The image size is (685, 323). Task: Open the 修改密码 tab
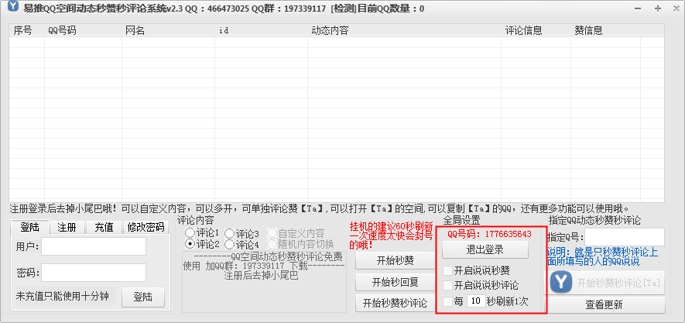146,227
